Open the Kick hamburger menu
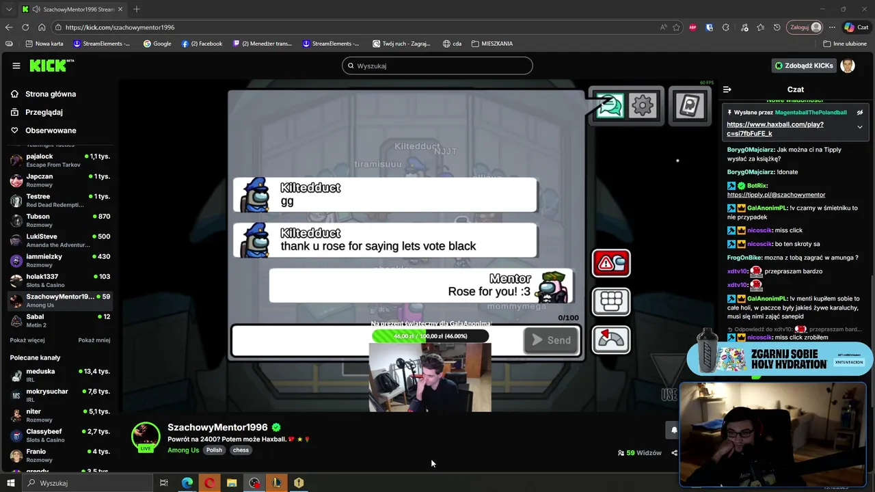875x492 pixels. coord(16,66)
